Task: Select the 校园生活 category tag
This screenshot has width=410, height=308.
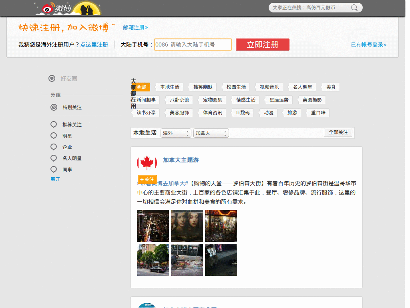Action: (236, 87)
